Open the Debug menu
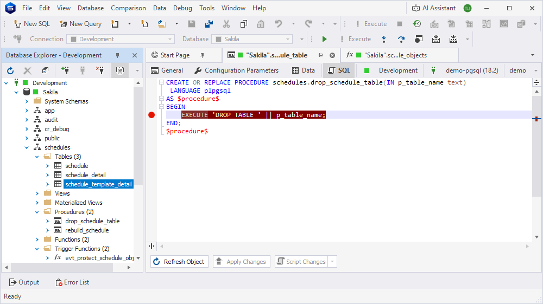 pyautogui.click(x=182, y=8)
